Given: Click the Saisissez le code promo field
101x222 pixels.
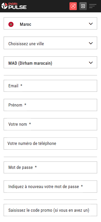Looking at the screenshot, I should coord(50,210).
